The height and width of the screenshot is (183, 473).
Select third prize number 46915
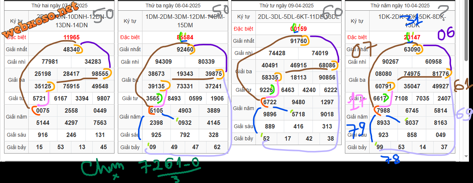click(299, 65)
